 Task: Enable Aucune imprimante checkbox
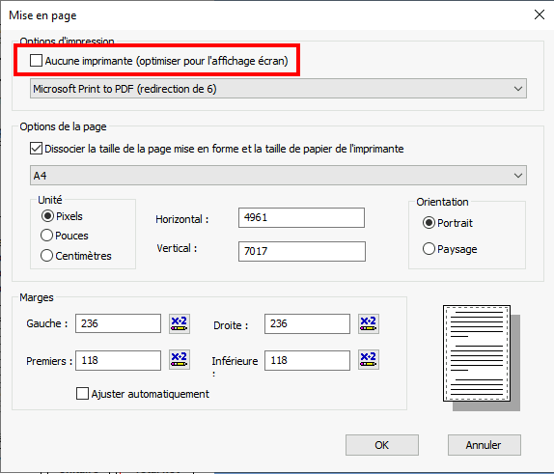[36, 61]
